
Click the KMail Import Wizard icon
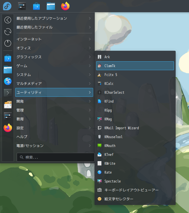(100, 128)
